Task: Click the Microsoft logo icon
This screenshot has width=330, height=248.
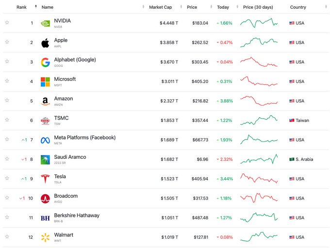Action: coord(45,81)
